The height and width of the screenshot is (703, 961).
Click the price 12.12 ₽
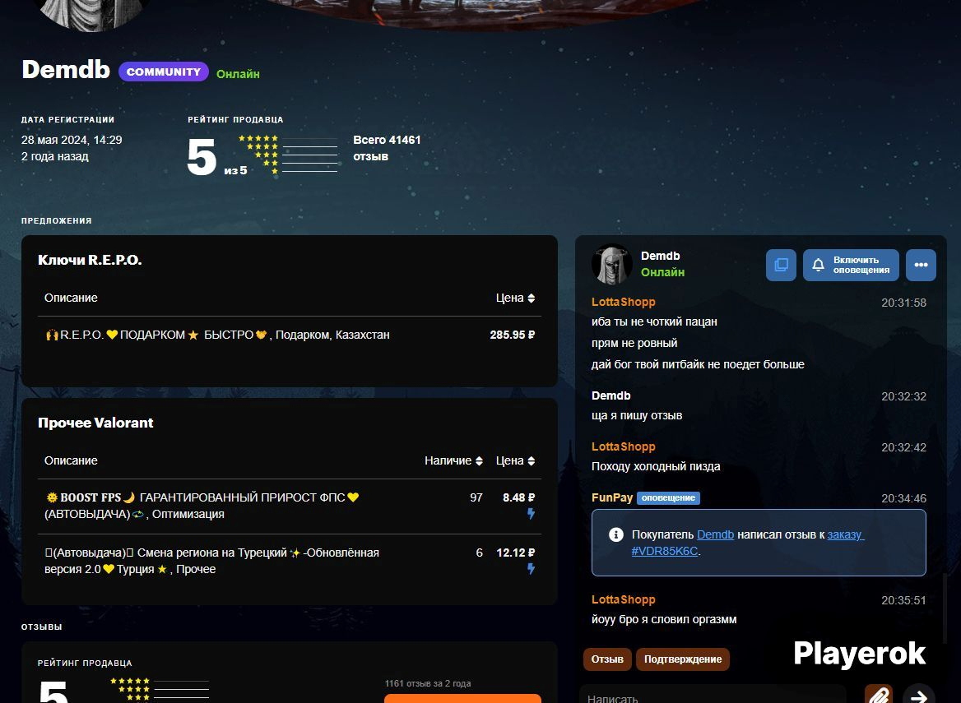(x=515, y=553)
